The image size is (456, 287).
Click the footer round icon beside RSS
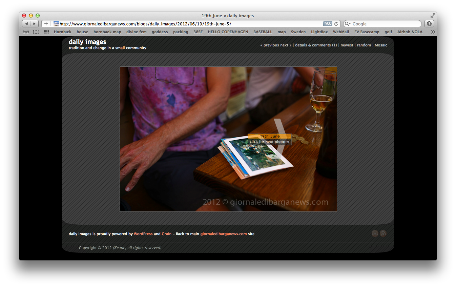[375, 233]
